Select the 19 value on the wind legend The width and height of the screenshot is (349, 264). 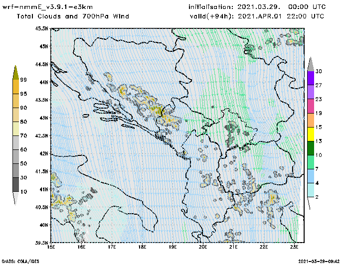pyautogui.click(x=319, y=113)
